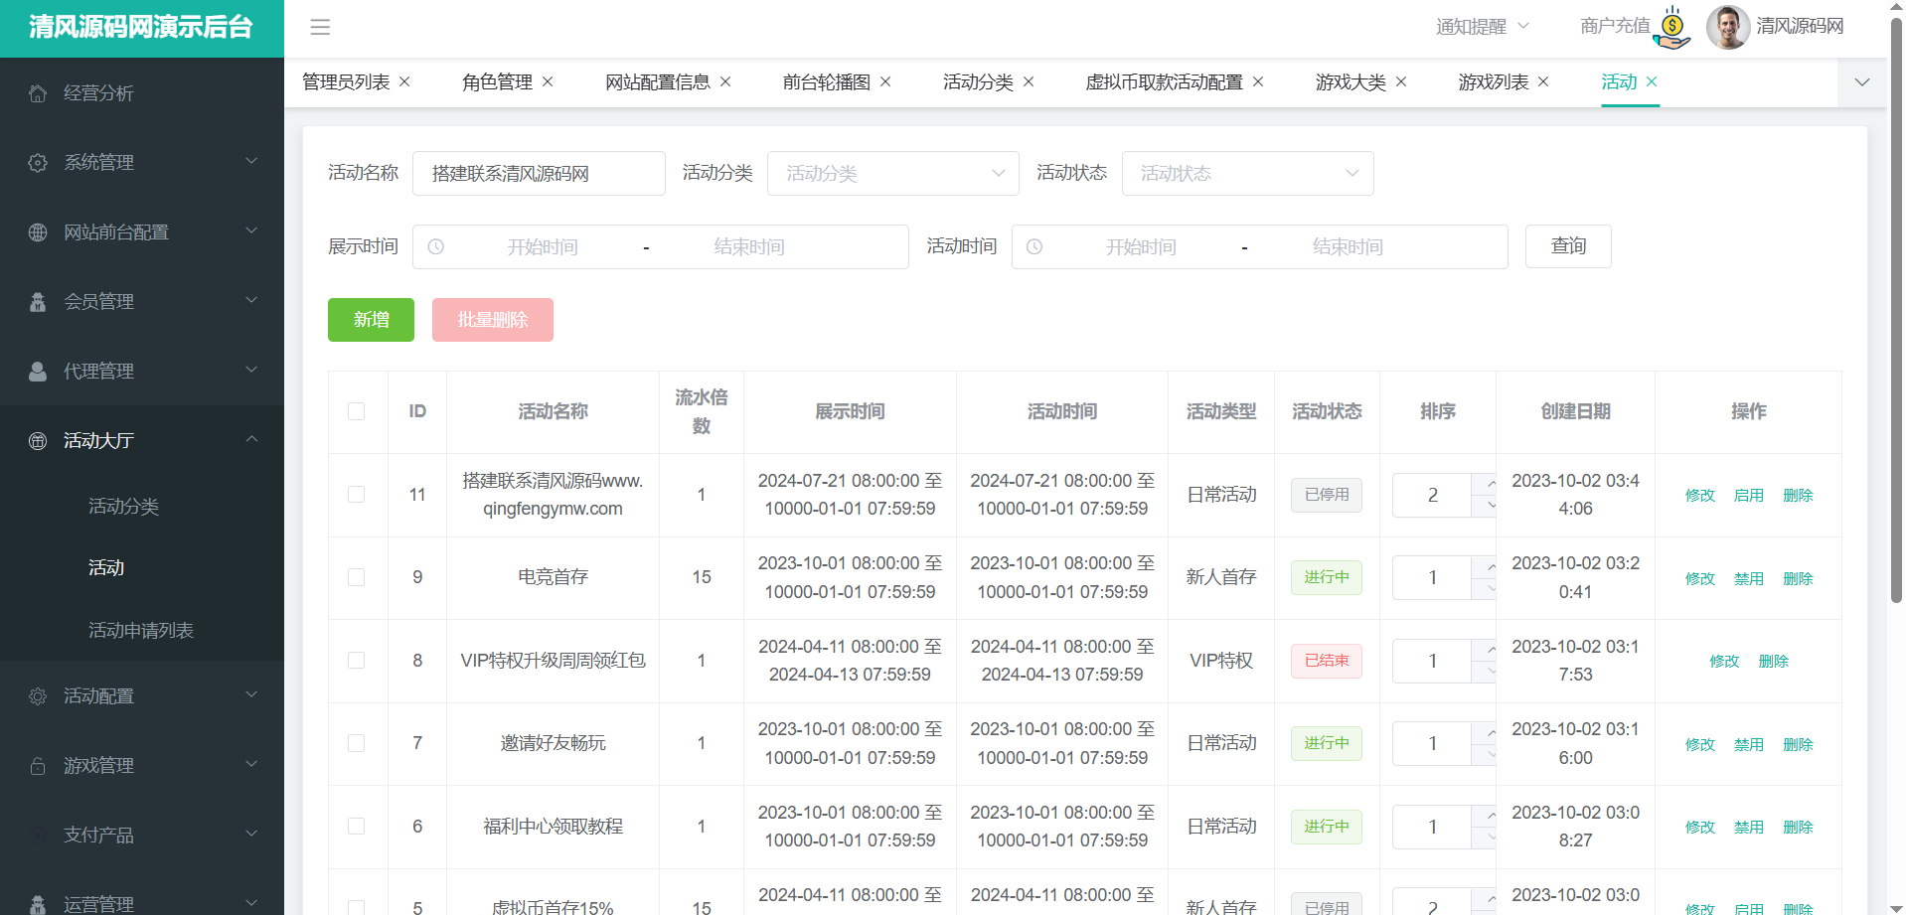Viewport: 1906px width, 915px height.
Task: Switch to the 角色管理 tab
Action: (497, 82)
